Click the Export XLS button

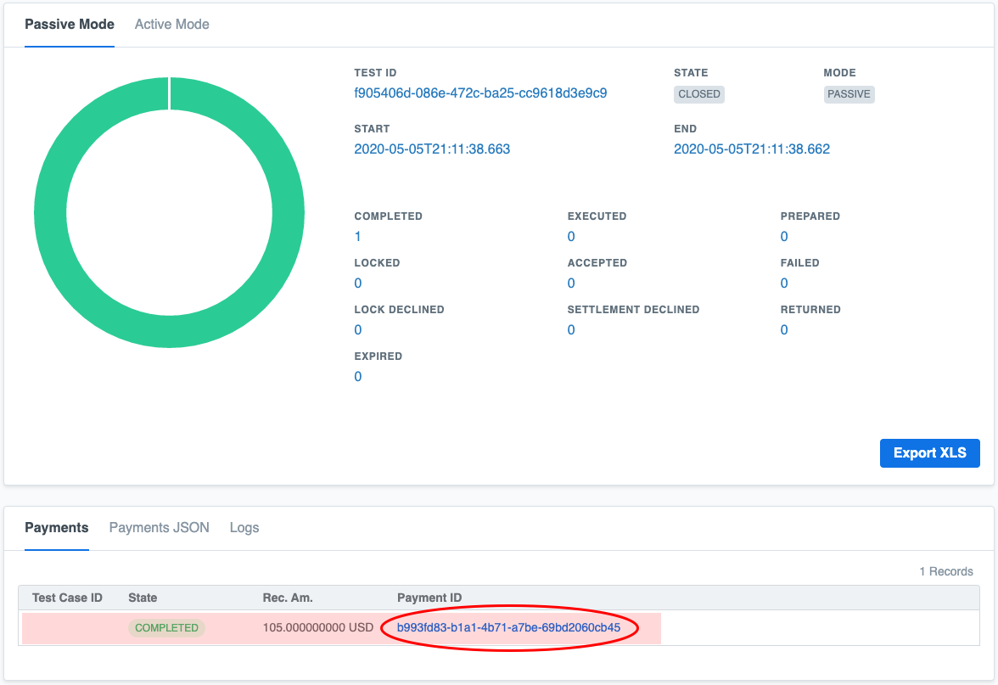coord(929,452)
